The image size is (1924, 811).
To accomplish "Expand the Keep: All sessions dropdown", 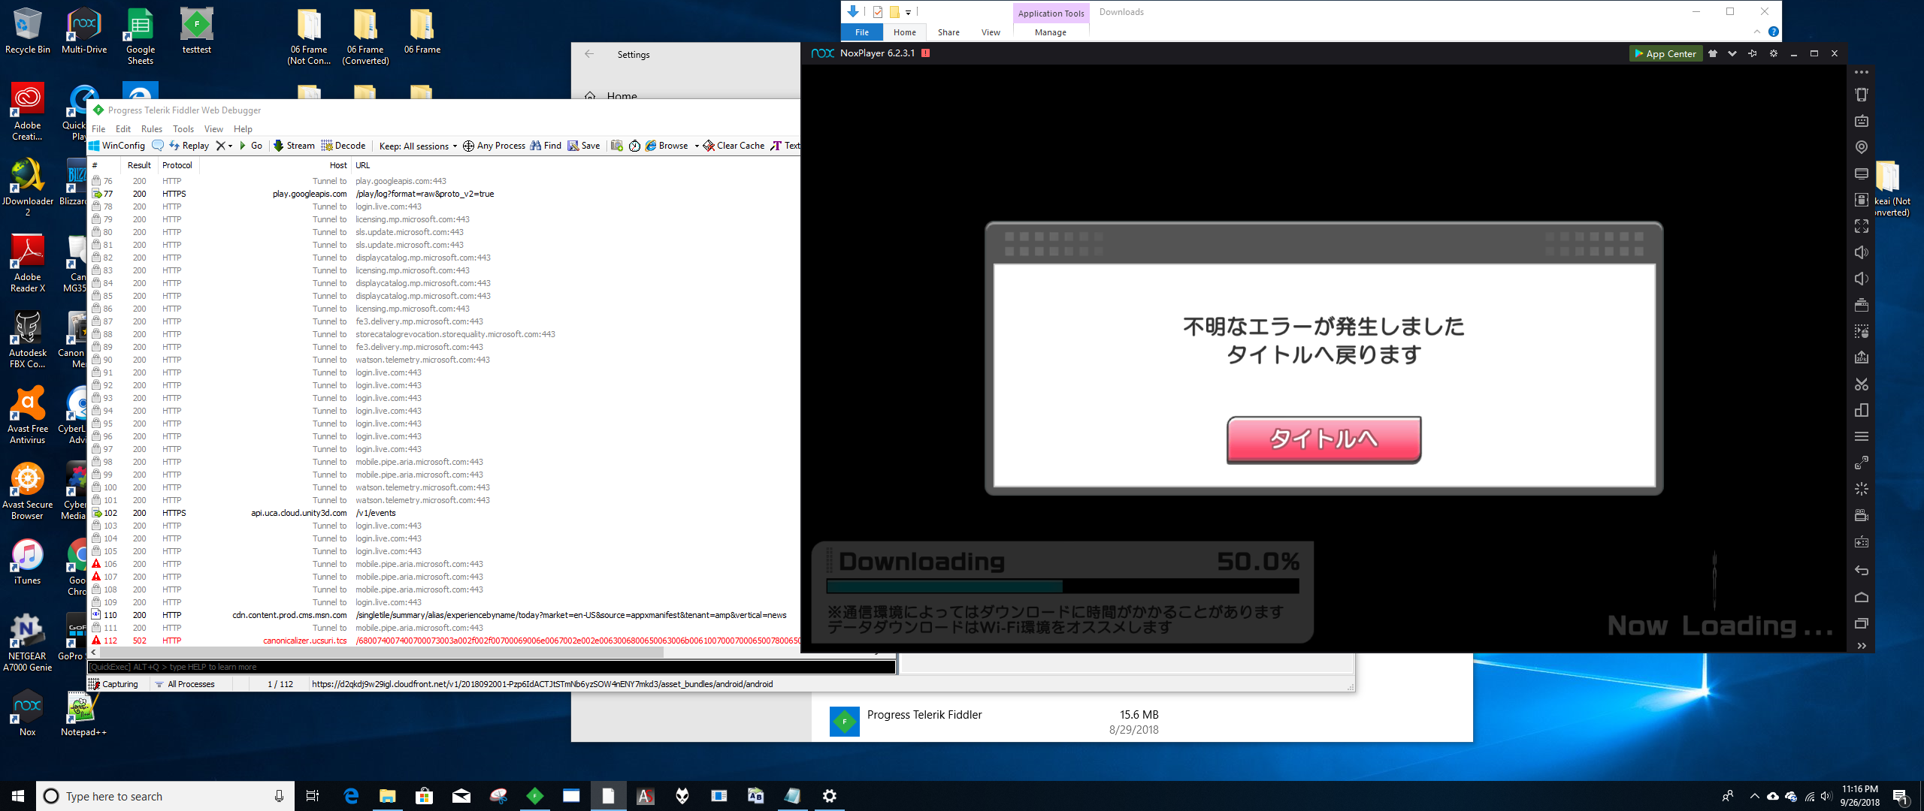I will pos(418,146).
